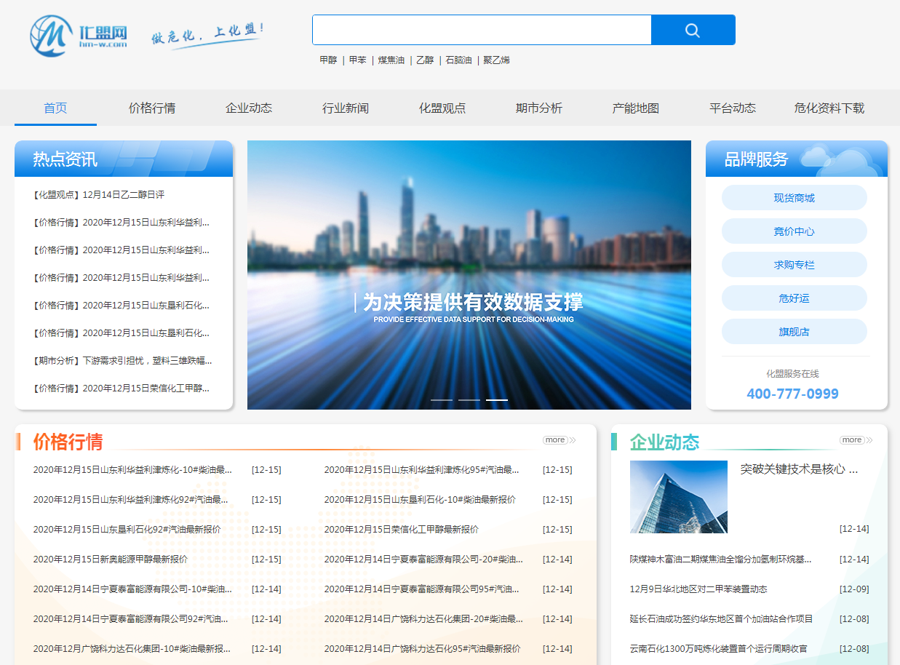
Task: Expand the more link in 价格行情 section
Action: [557, 439]
